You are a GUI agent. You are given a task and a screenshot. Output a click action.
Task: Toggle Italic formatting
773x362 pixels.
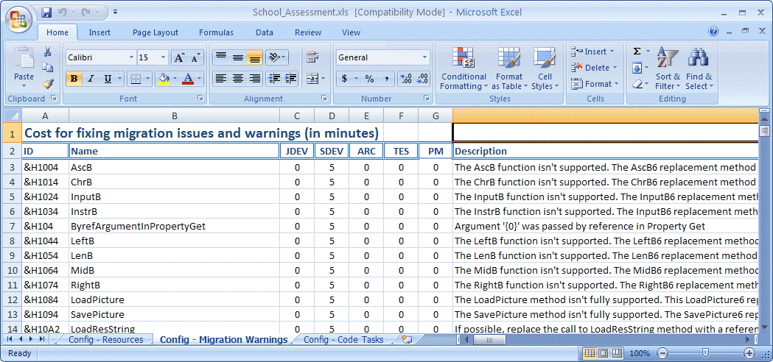[x=90, y=78]
